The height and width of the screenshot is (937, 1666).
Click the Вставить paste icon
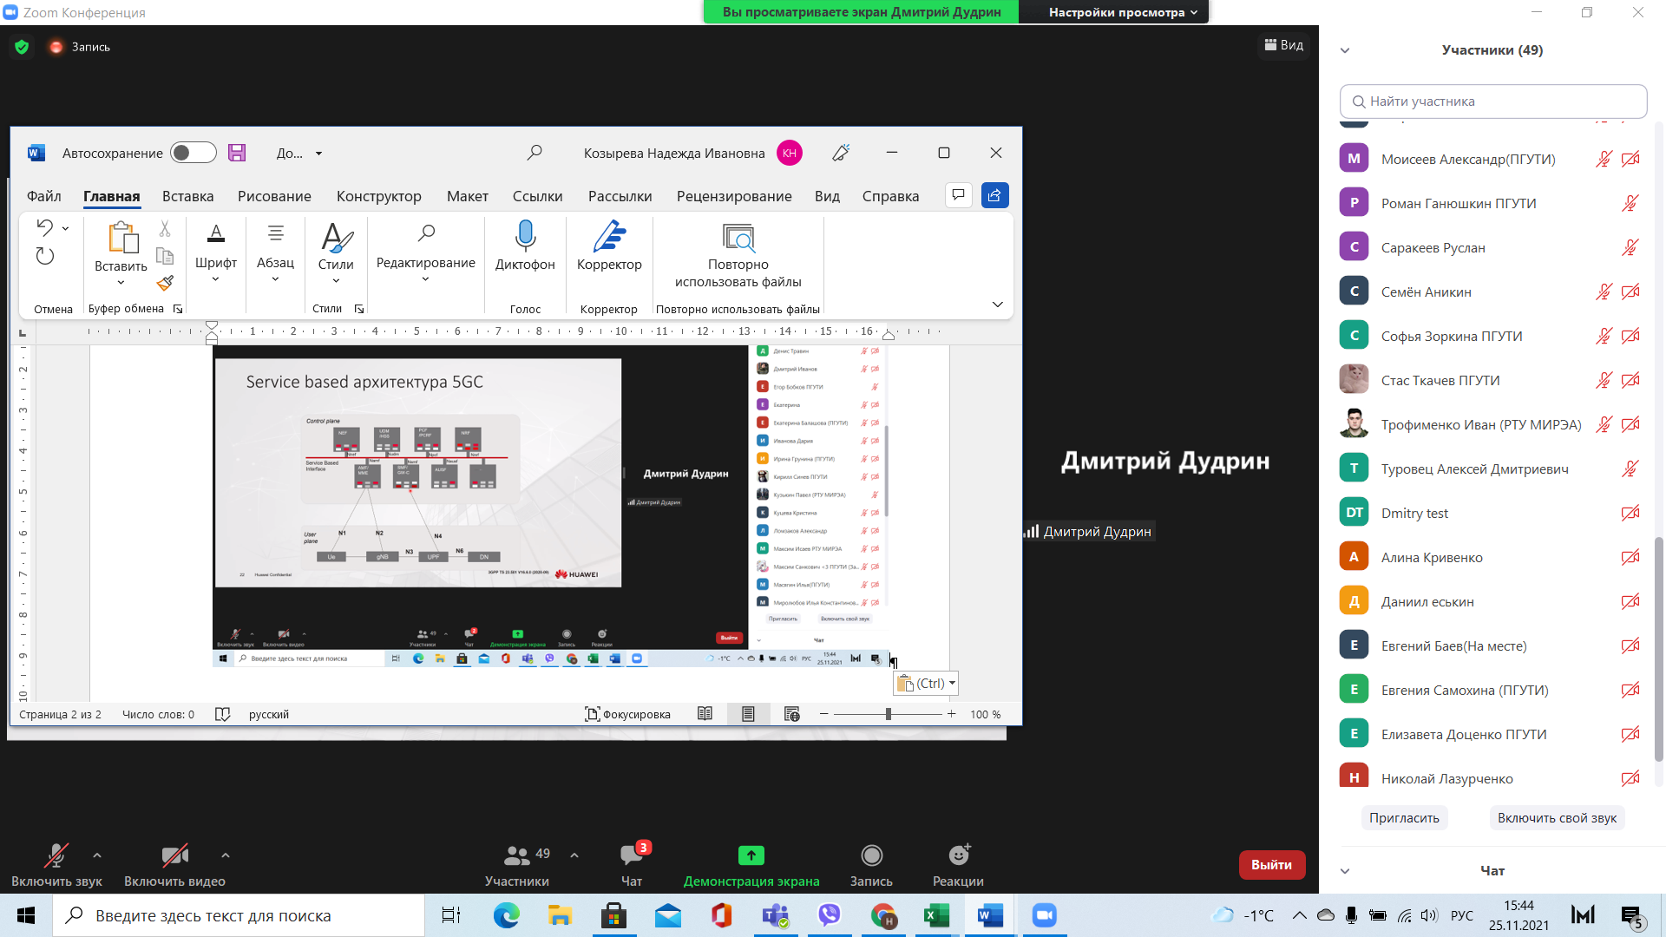[122, 237]
